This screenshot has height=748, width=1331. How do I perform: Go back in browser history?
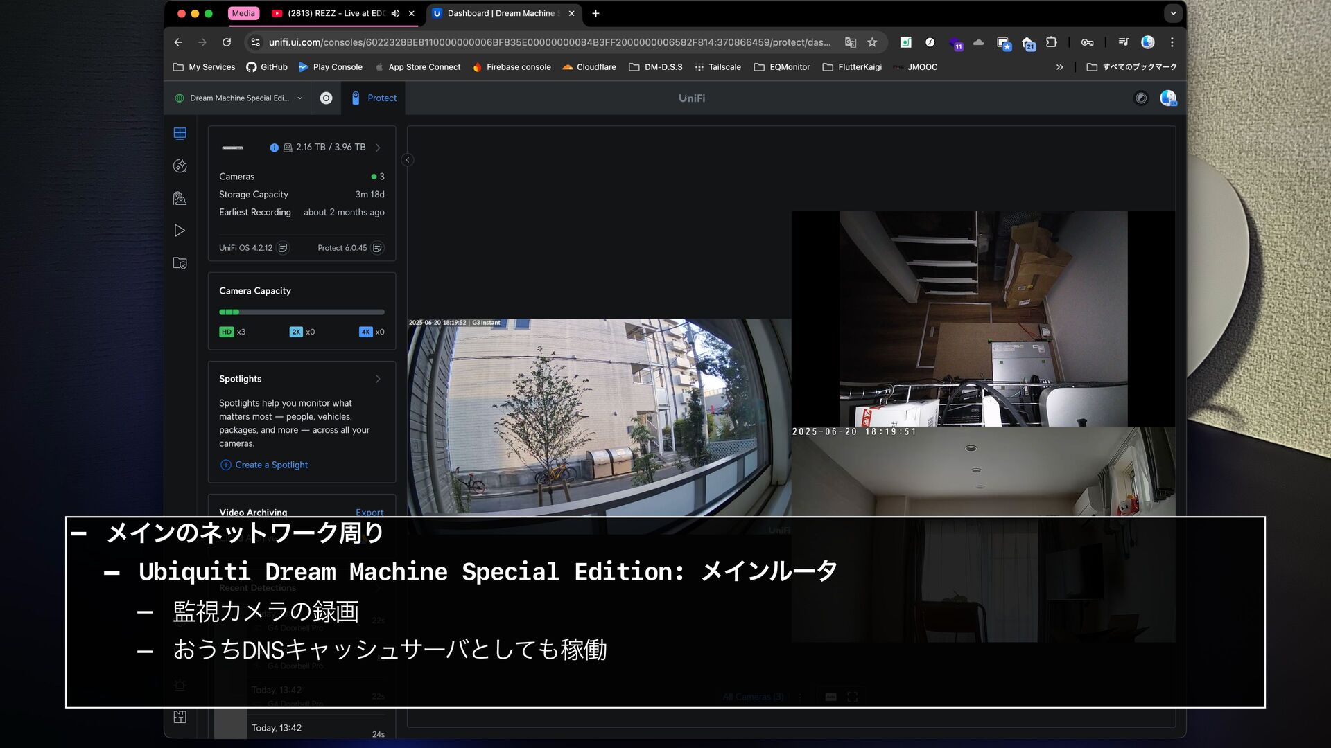click(178, 42)
